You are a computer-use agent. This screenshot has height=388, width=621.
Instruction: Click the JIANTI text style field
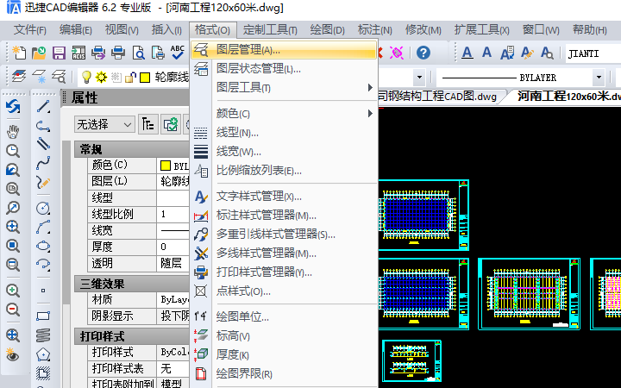click(x=593, y=53)
